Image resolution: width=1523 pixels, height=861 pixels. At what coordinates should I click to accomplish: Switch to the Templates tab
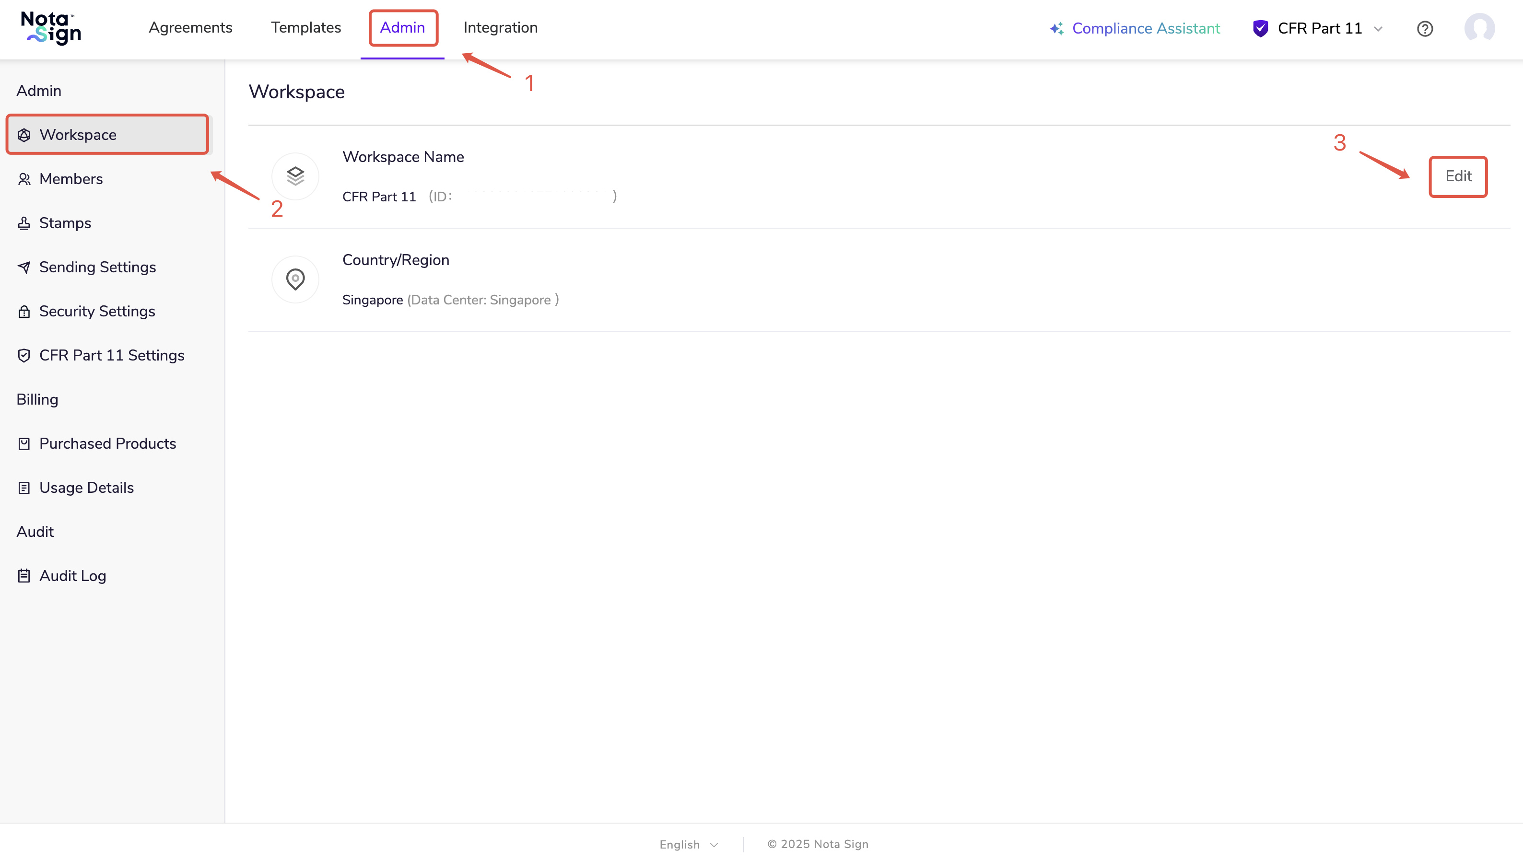pyautogui.click(x=306, y=28)
